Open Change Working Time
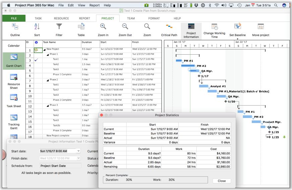The height and width of the screenshot is (190, 292). coord(214,31)
